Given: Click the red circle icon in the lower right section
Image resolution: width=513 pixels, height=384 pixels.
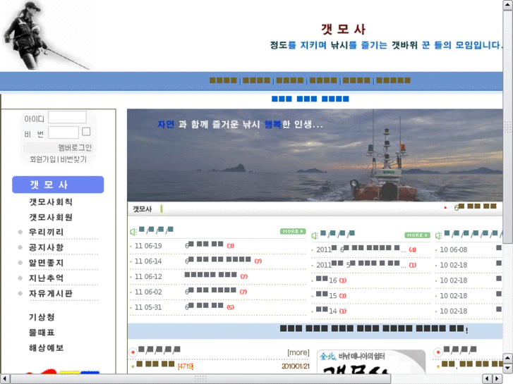Looking at the screenshot, I should point(437,352).
